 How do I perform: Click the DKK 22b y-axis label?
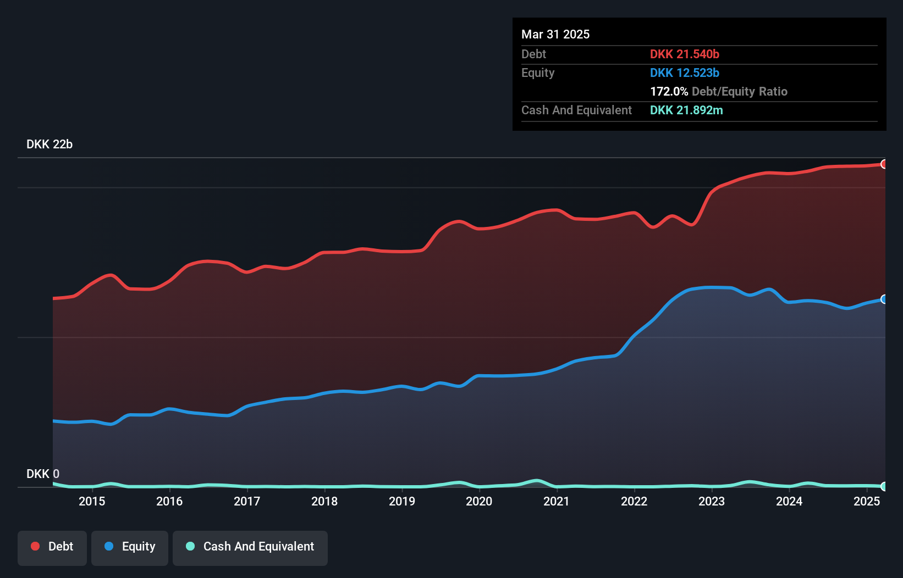tap(49, 144)
